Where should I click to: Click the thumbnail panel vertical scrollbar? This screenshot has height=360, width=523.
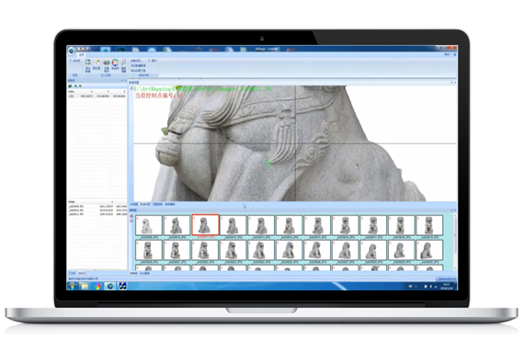pos(454,242)
